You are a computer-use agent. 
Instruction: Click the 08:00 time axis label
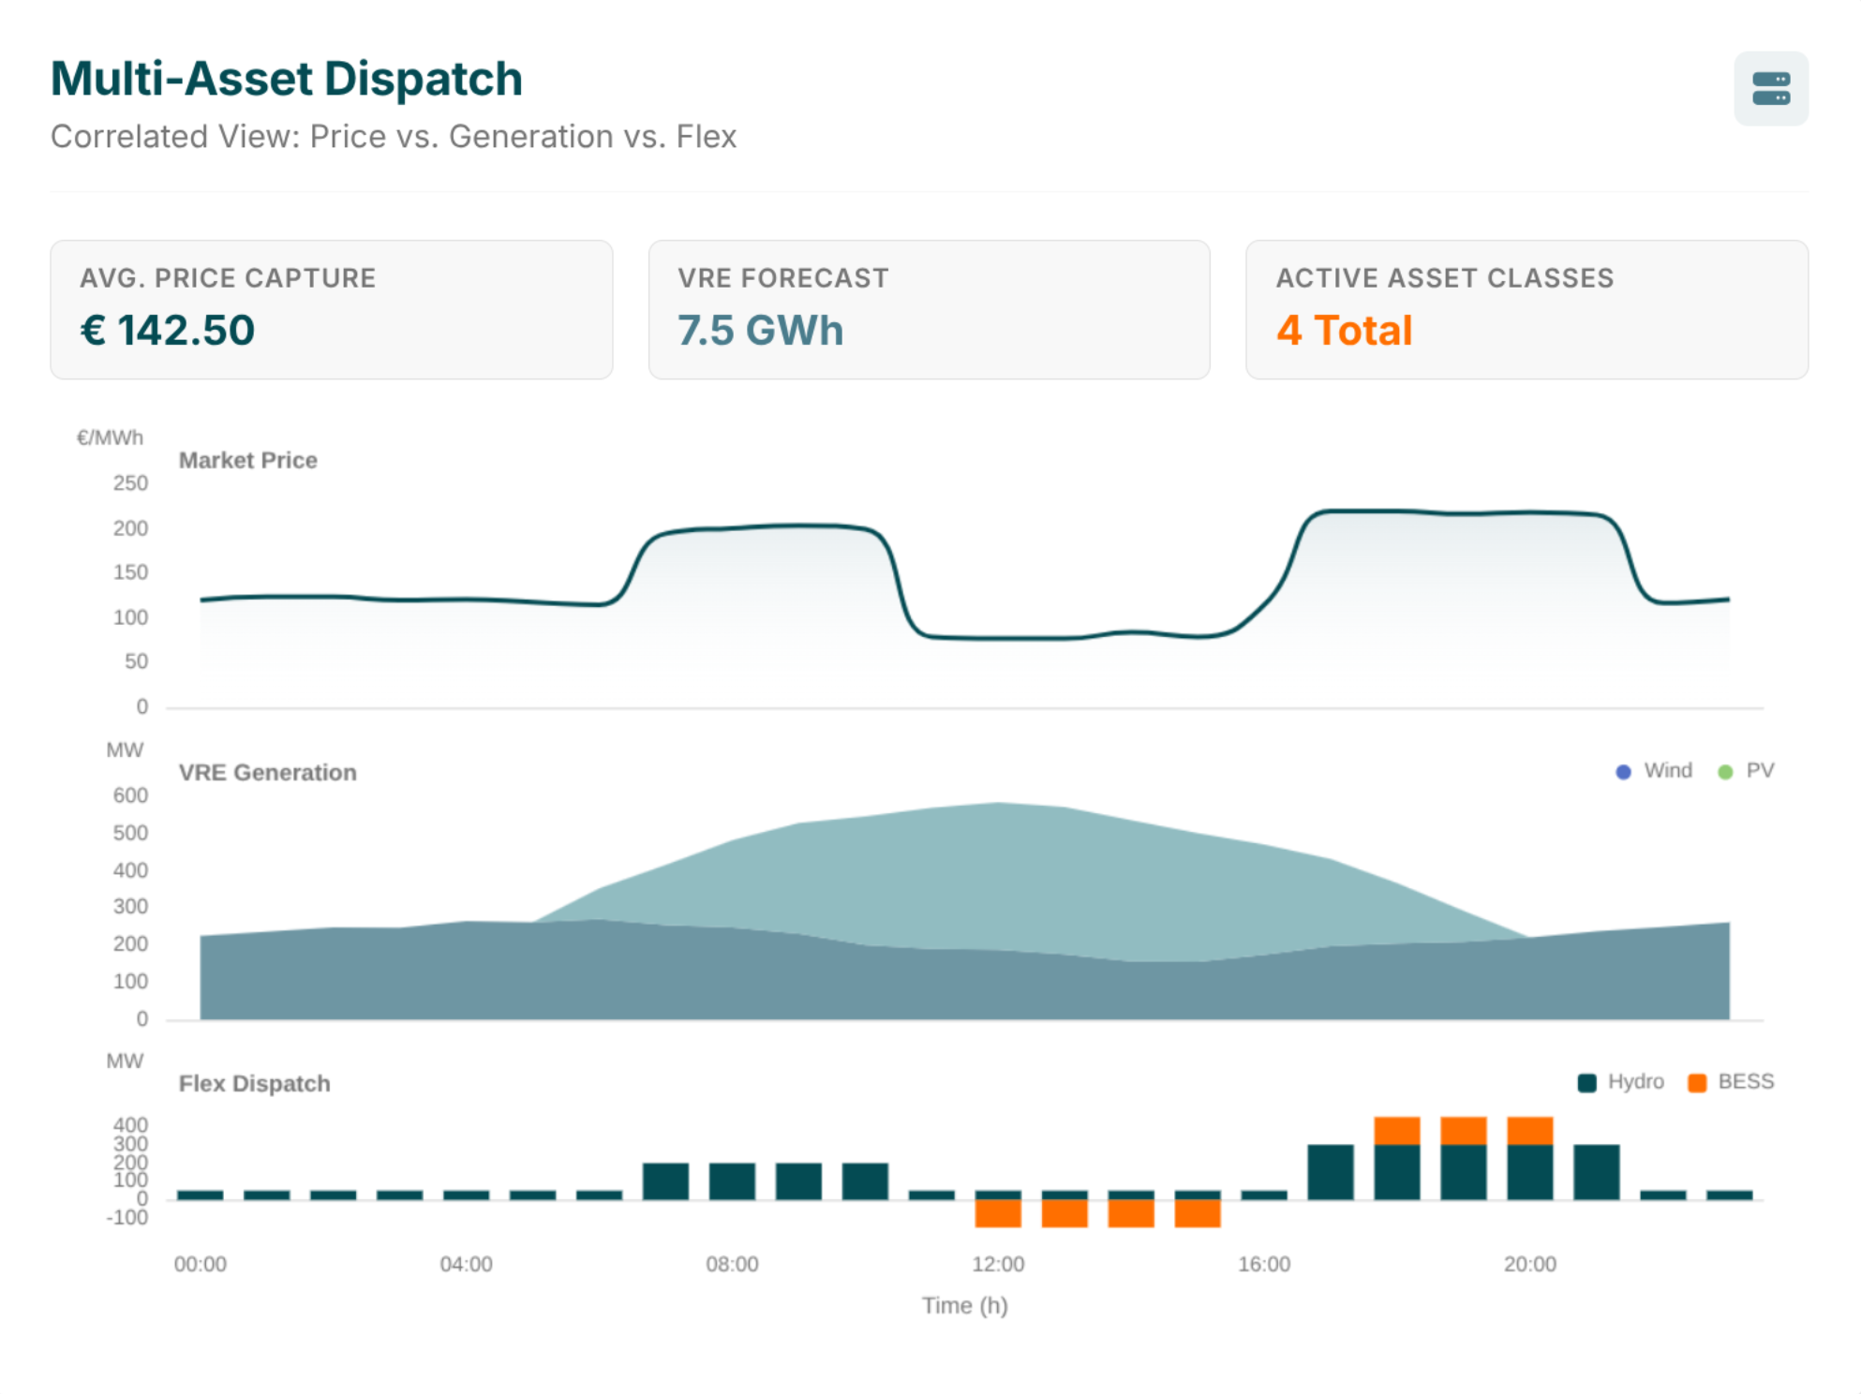tap(732, 1264)
